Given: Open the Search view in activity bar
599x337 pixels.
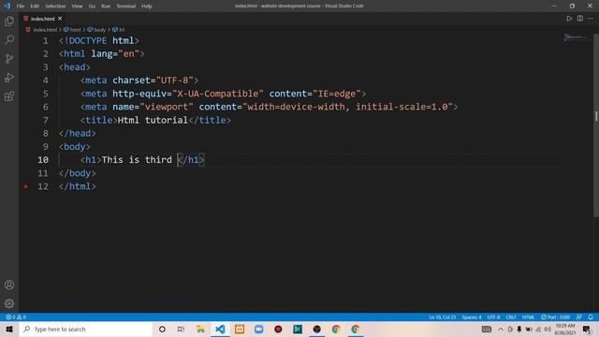Looking at the screenshot, I should (9, 39).
